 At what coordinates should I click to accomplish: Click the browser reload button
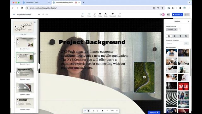(22, 8)
